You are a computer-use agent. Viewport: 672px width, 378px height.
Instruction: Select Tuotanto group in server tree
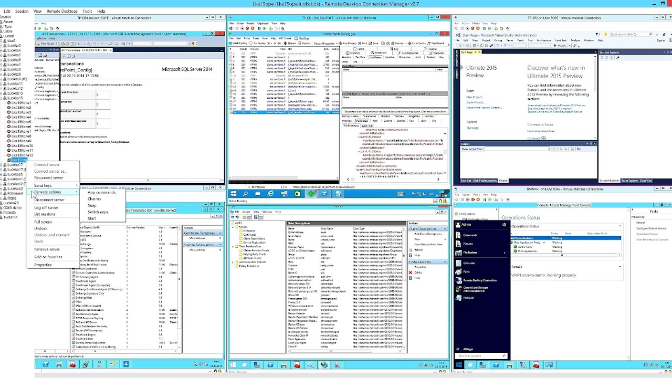(10, 217)
